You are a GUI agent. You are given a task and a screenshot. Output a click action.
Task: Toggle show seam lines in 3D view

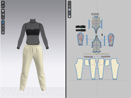tap(3, 14)
